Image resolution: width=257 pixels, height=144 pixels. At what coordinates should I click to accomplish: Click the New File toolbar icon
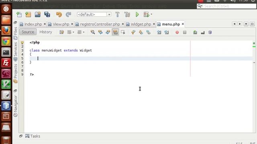click(19, 14)
